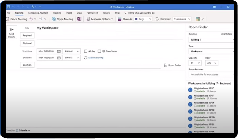Open the Saved to Calendar dropdown
This screenshot has height=139, width=238.
point(23,130)
